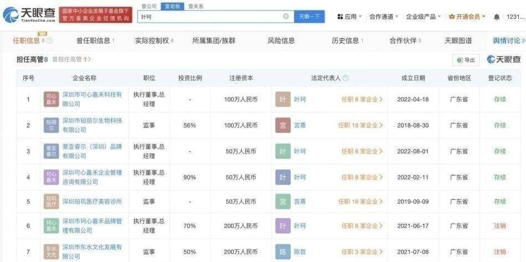This screenshot has width=526, height=262.
Task: Click the 天眼一下 search button
Action: (310, 17)
